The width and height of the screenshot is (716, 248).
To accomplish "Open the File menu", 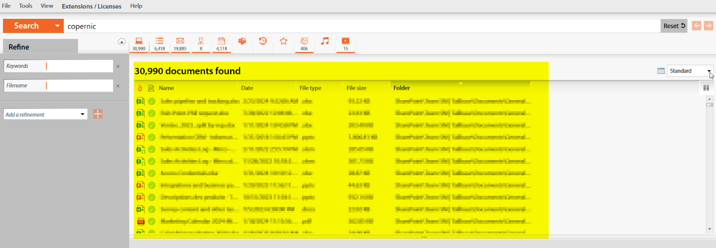I will click(x=6, y=6).
